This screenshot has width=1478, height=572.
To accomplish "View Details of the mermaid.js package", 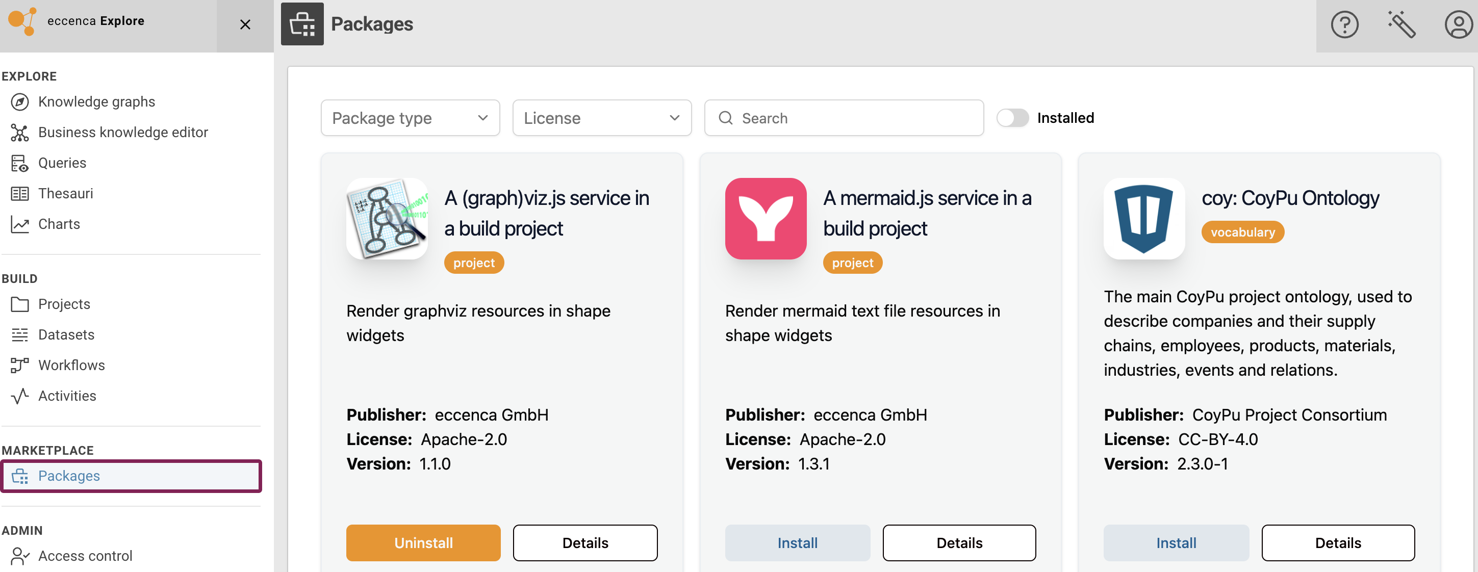I will pyautogui.click(x=959, y=543).
